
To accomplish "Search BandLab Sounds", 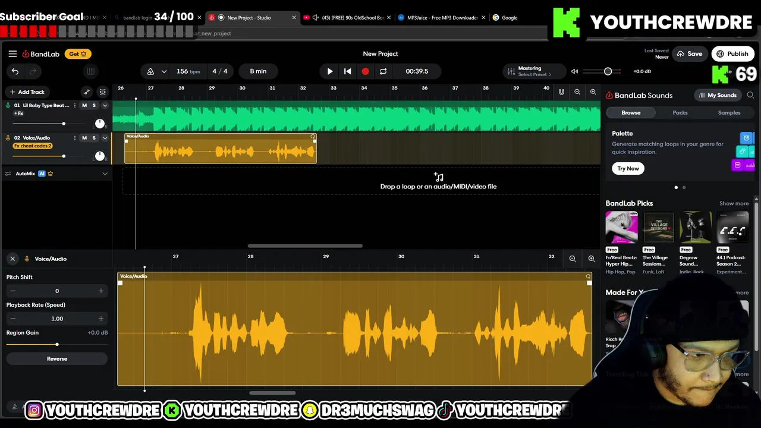I will coord(750,95).
